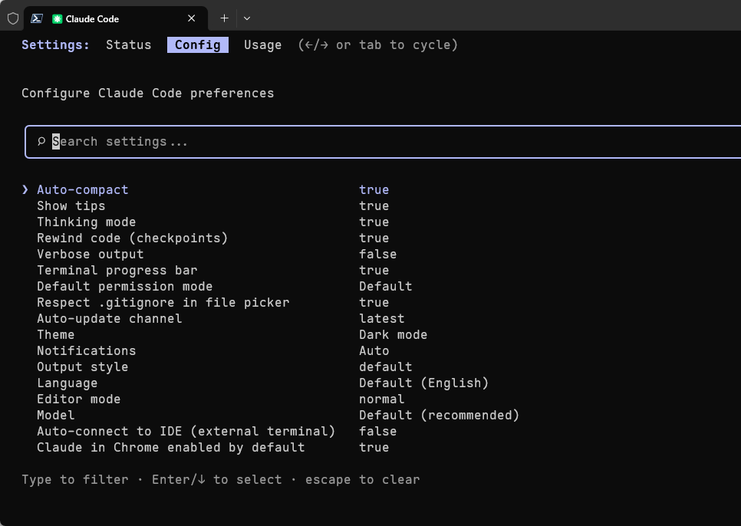Click the selection chevron beside Auto-compact
This screenshot has height=526, width=741.
click(x=25, y=189)
